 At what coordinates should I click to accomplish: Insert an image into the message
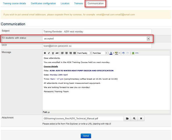point(133,53)
